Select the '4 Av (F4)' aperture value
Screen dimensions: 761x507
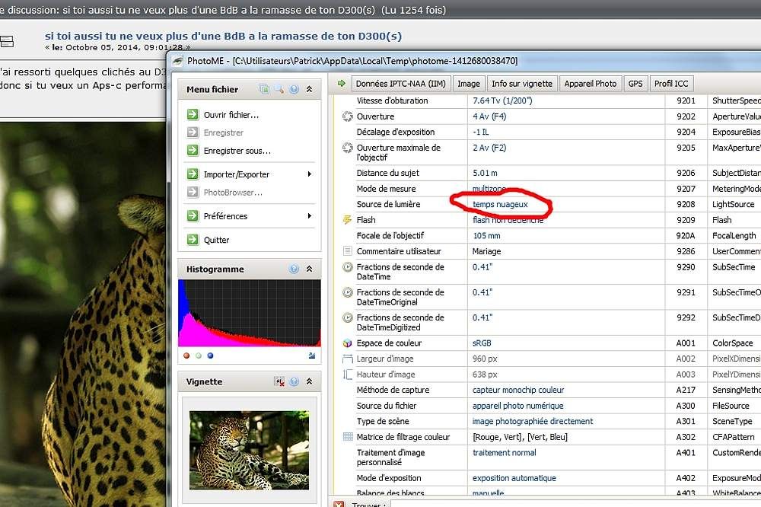(x=489, y=116)
